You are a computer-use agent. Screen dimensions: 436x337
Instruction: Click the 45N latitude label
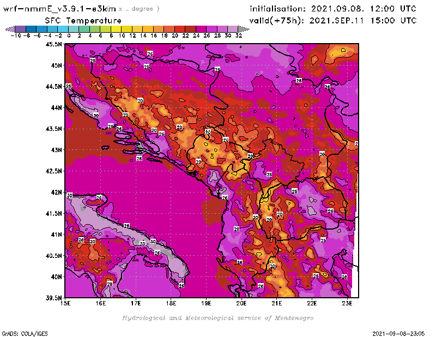coord(56,65)
